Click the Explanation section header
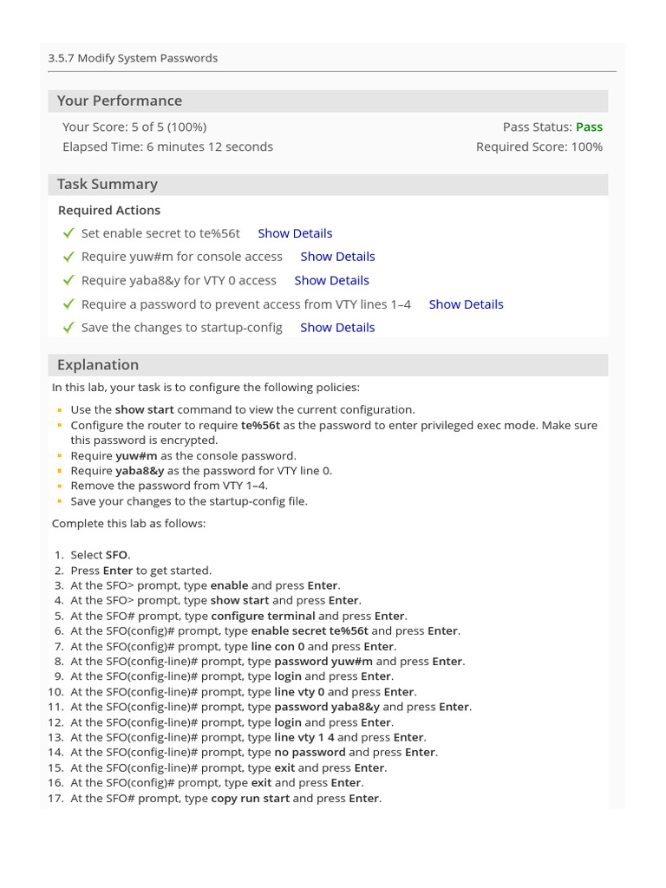666x888 pixels. (x=98, y=365)
